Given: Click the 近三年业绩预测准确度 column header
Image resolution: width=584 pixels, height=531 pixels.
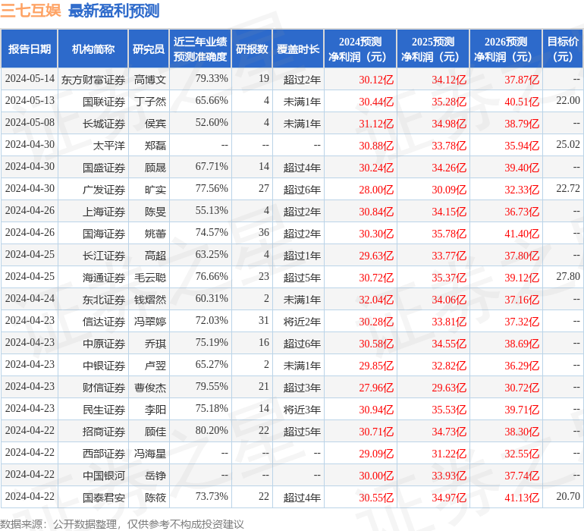Looking at the screenshot, I should pos(200,49).
